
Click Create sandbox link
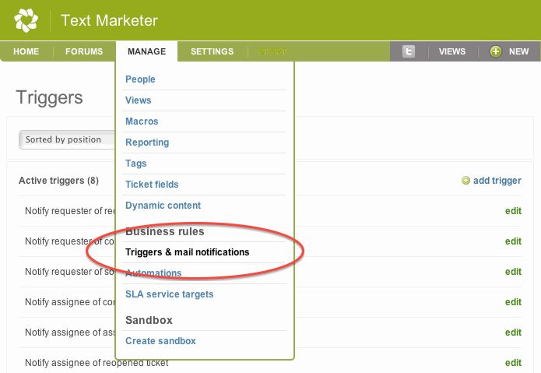click(x=160, y=341)
